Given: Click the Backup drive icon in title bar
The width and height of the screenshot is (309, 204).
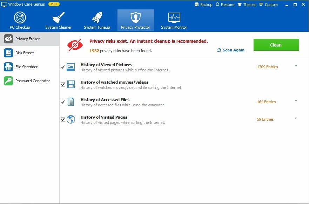Looking at the screenshot, I should pyautogui.click(x=197, y=4).
